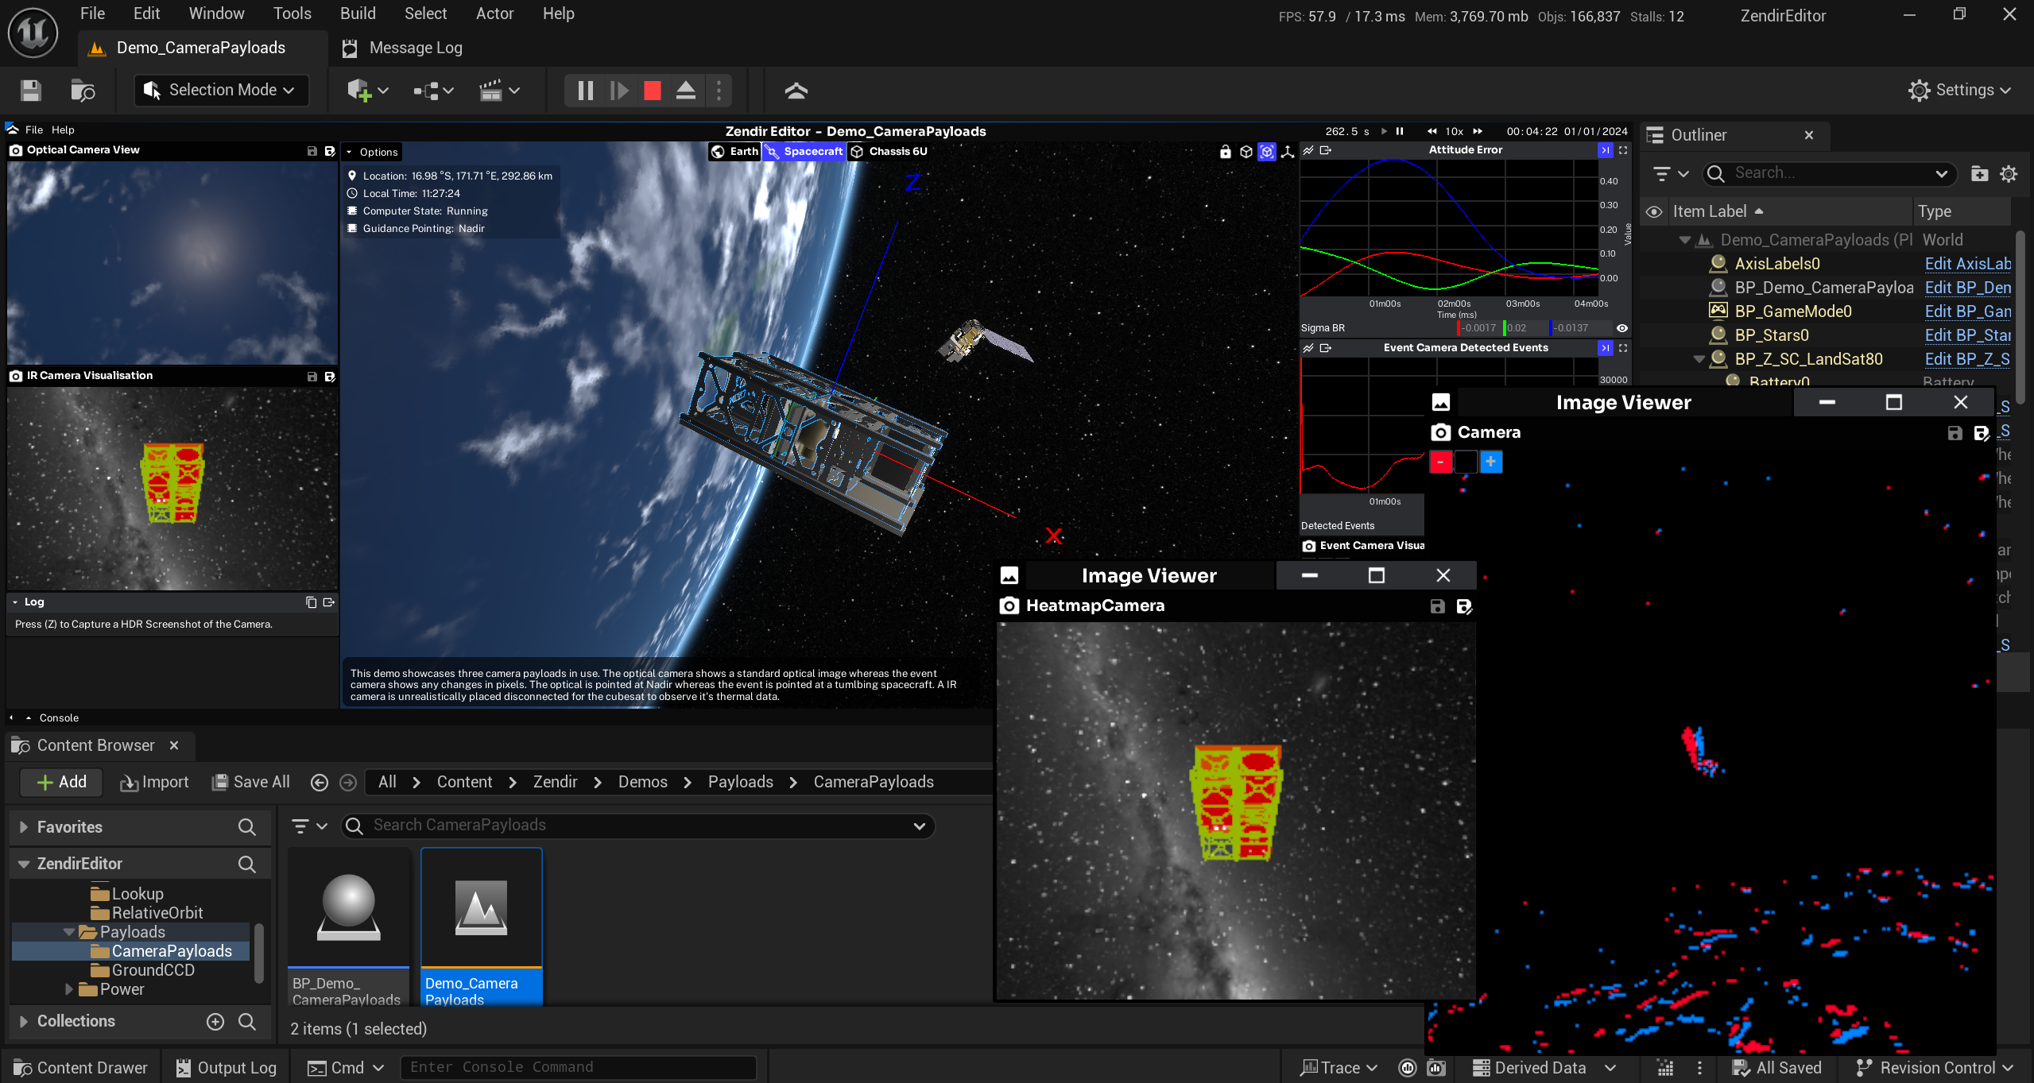
Task: Click the black color swatch under Camera
Action: point(1465,462)
